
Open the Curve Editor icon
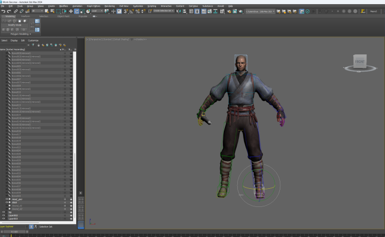(209, 11)
